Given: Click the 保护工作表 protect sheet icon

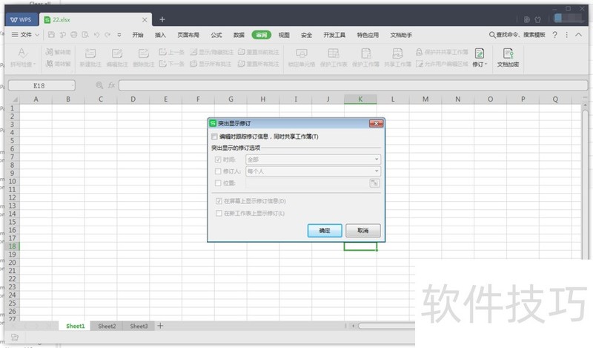Looking at the screenshot, I should (x=334, y=53).
